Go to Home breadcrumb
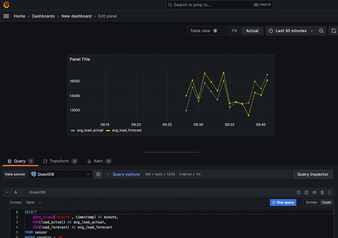This screenshot has width=338, height=238. 19,16
